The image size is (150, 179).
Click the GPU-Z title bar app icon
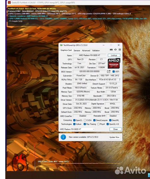point(61,45)
